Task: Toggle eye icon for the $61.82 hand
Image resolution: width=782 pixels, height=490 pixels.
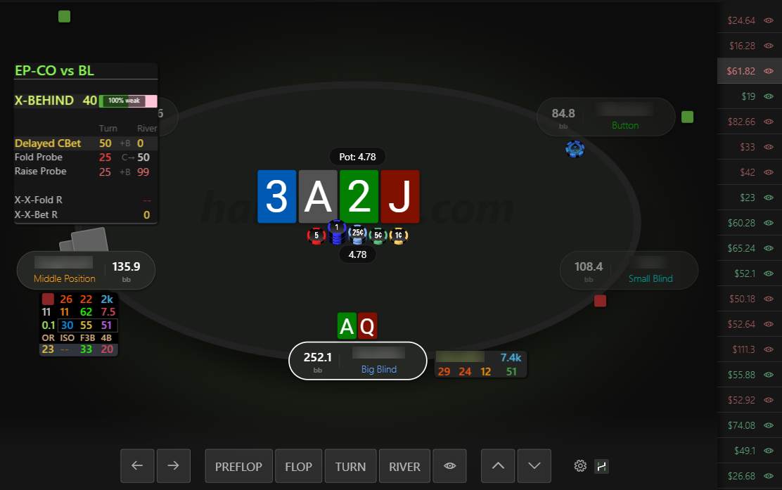Action: click(769, 71)
